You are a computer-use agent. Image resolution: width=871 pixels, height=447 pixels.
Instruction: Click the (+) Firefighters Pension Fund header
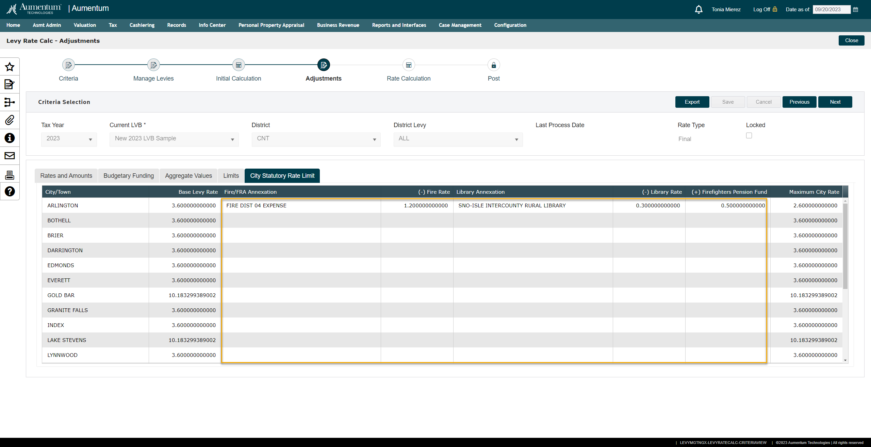[x=728, y=192]
